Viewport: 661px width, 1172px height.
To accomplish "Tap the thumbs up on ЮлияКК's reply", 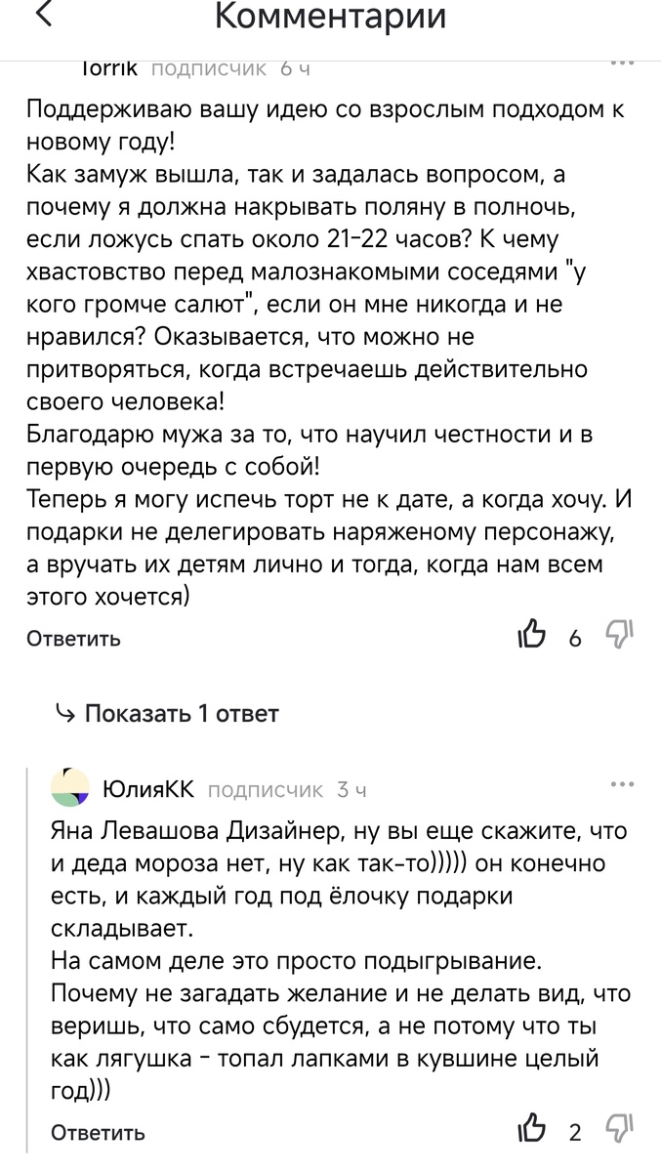I will 531,1127.
